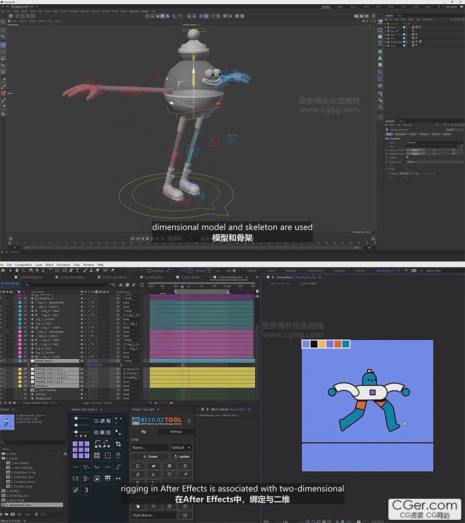Screen dimensions: 465x523
Task: Click Toggle Switches / Modes button
Action: pos(97,403)
